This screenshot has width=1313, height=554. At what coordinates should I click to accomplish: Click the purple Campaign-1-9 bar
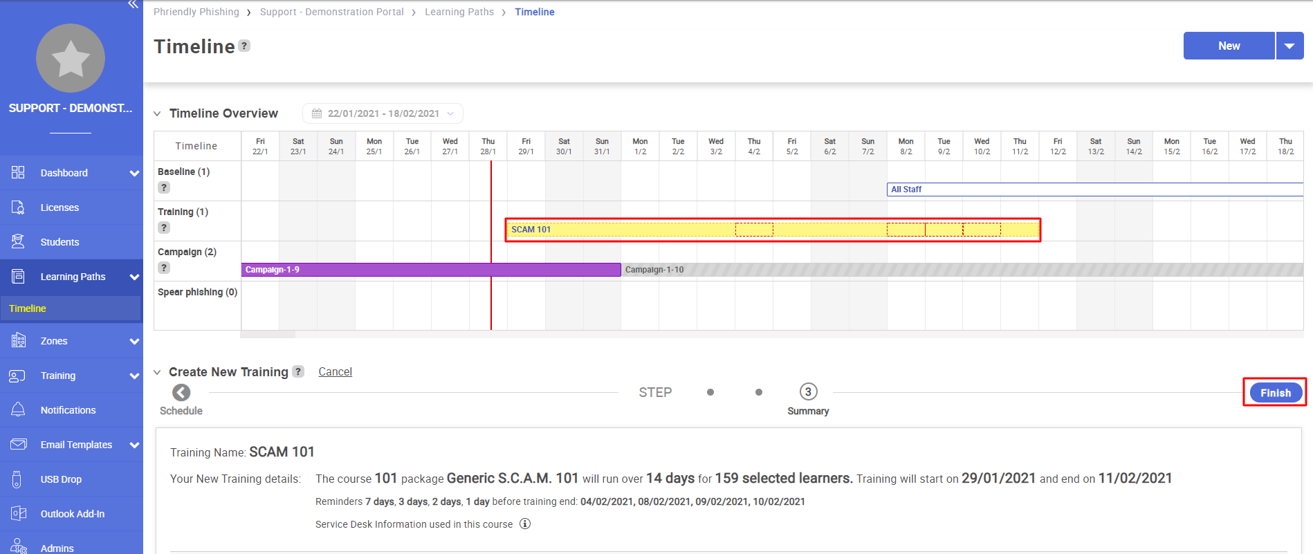click(x=431, y=270)
